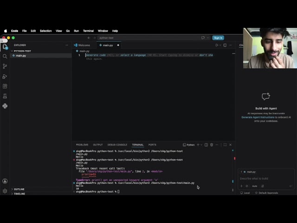Screen dimensions: 297x223
Task: Switch to the PORTS panel tab
Action: [x=152, y=144]
